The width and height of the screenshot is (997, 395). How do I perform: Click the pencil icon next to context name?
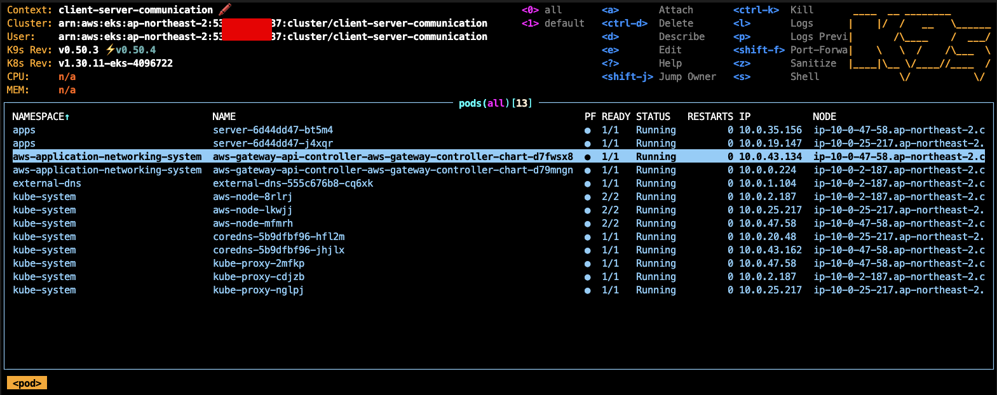(224, 10)
